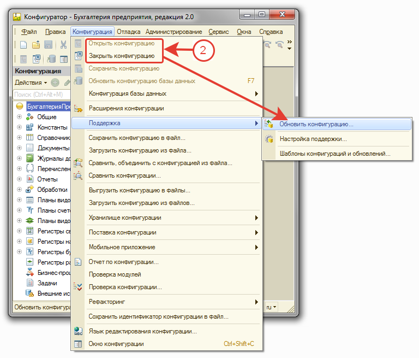Open the Правка menu

tap(55, 32)
